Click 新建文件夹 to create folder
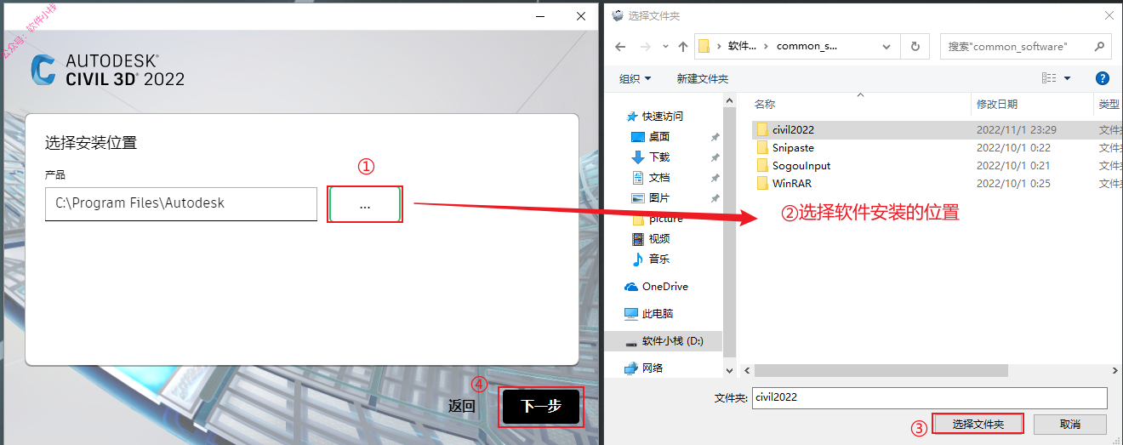The image size is (1123, 445). tap(703, 78)
